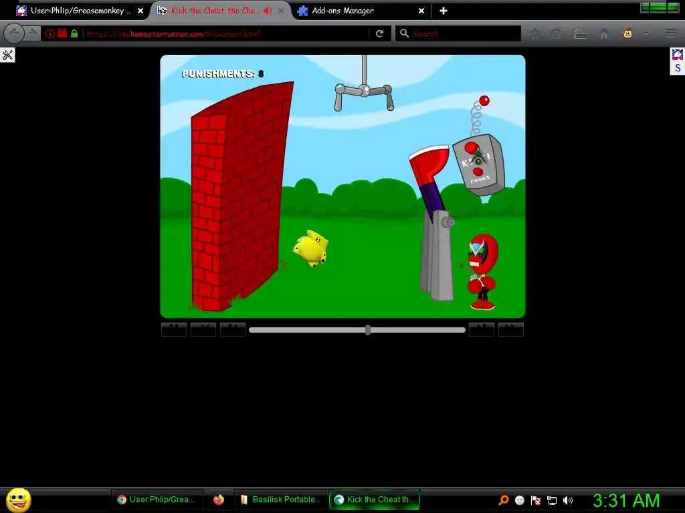Click the orange search tray icon
This screenshot has height=513, width=685.
[504, 500]
